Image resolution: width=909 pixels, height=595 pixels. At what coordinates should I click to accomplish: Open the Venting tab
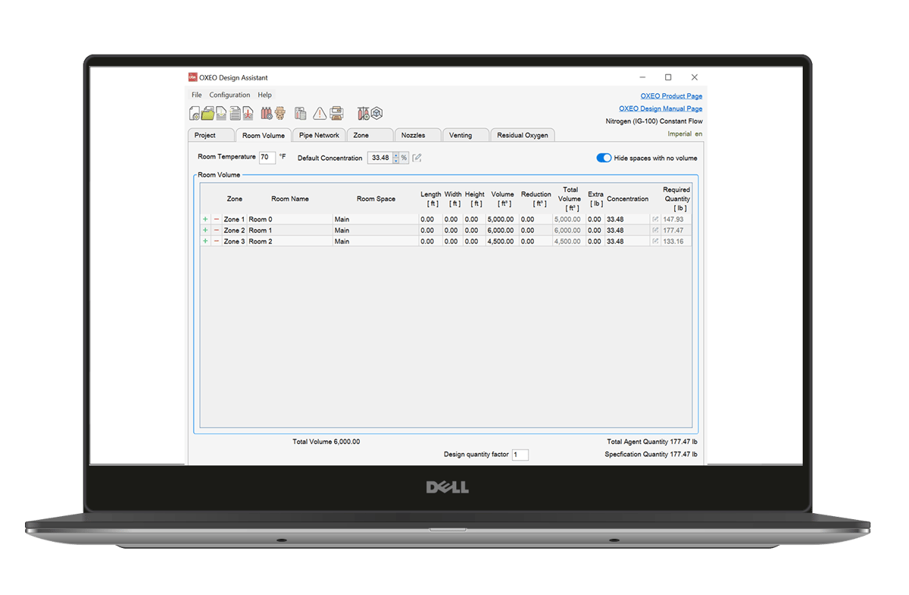[465, 135]
